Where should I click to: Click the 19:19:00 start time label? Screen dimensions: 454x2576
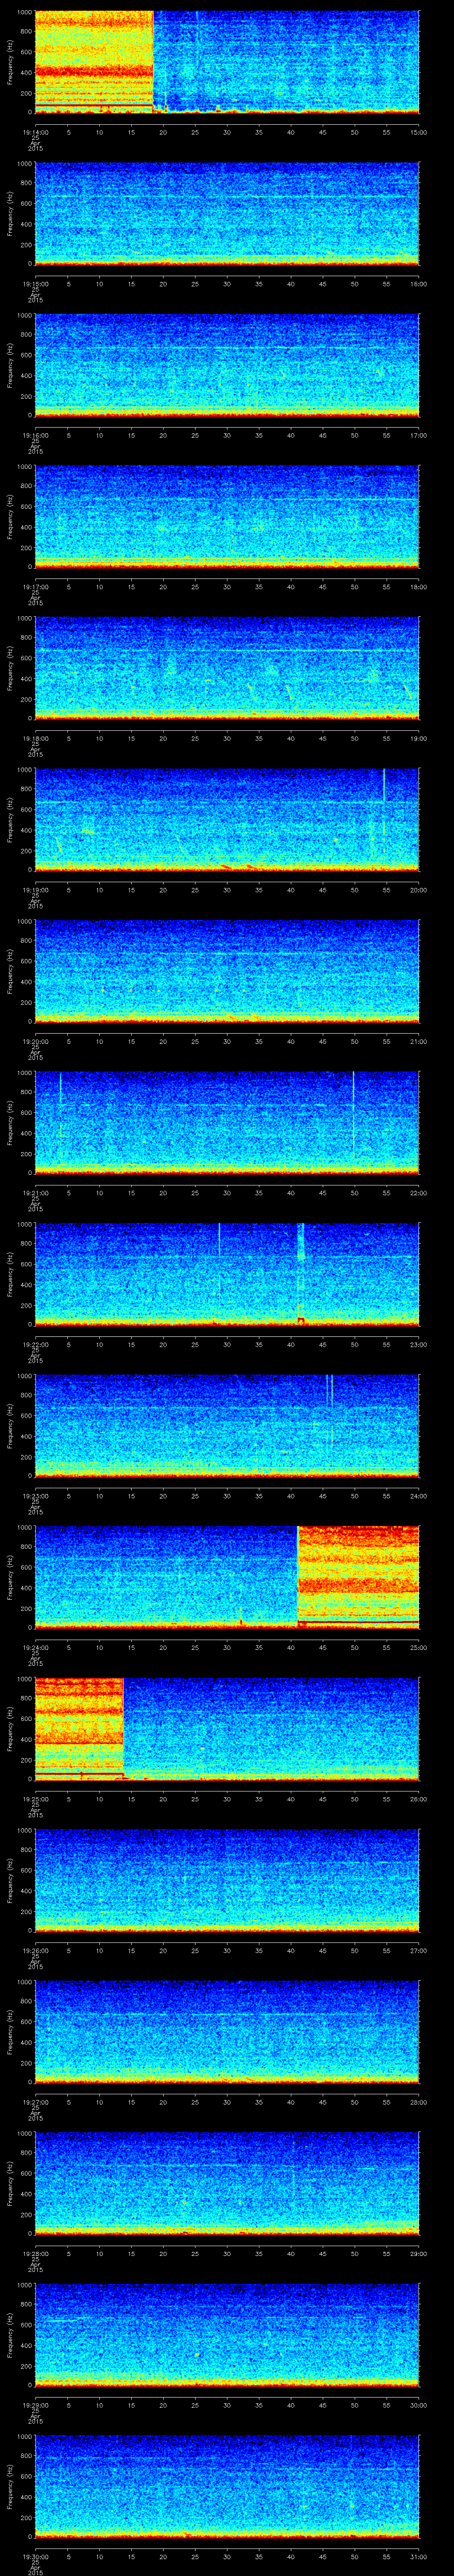click(35, 890)
